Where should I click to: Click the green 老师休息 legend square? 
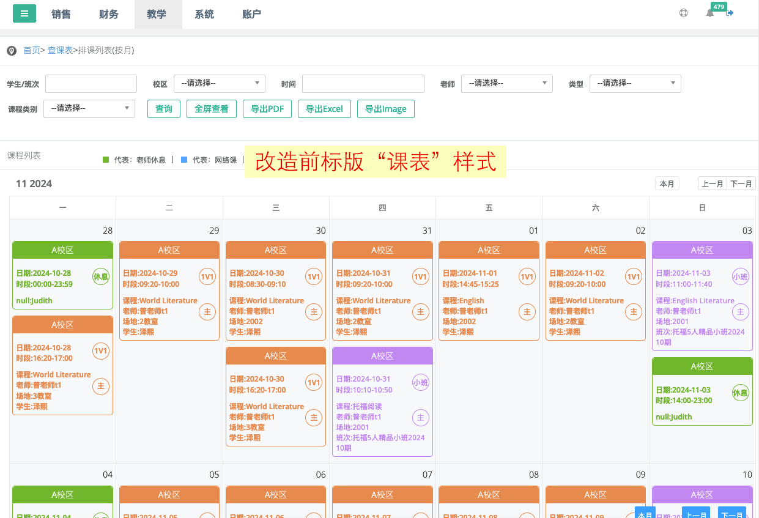point(106,160)
